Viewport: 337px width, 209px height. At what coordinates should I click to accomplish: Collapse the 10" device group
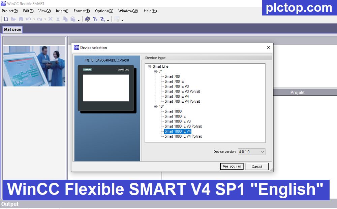[155, 106]
